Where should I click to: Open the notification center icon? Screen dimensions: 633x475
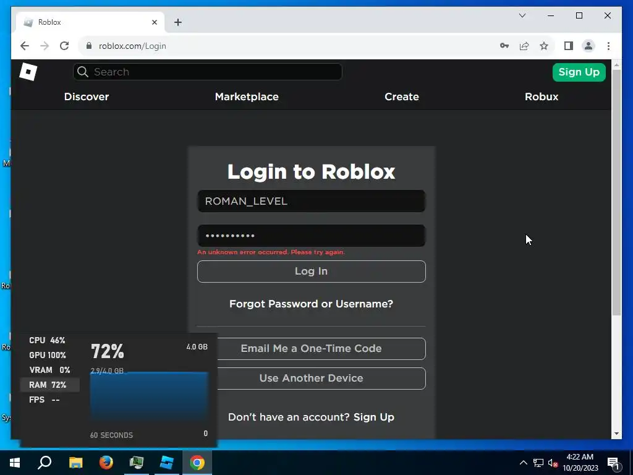point(613,463)
